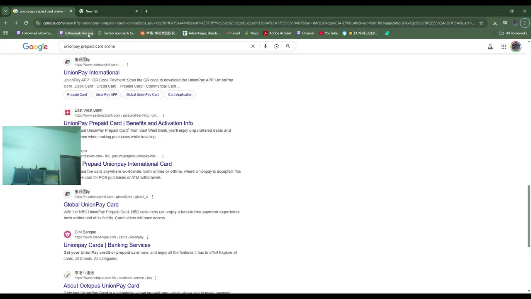Select the Global UnionPay Card chip
Viewport: 531px width, 299px height.
pos(143,95)
